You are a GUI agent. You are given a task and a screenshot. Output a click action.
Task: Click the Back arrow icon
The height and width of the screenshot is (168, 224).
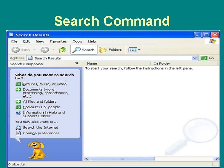(16, 50)
